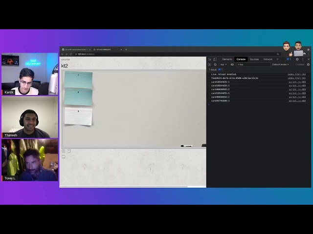Select the white lined sticky card
313x234 pixels.
point(78,116)
